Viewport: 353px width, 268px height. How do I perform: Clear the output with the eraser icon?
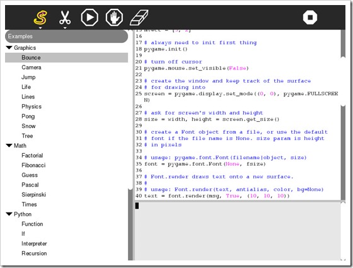point(139,18)
